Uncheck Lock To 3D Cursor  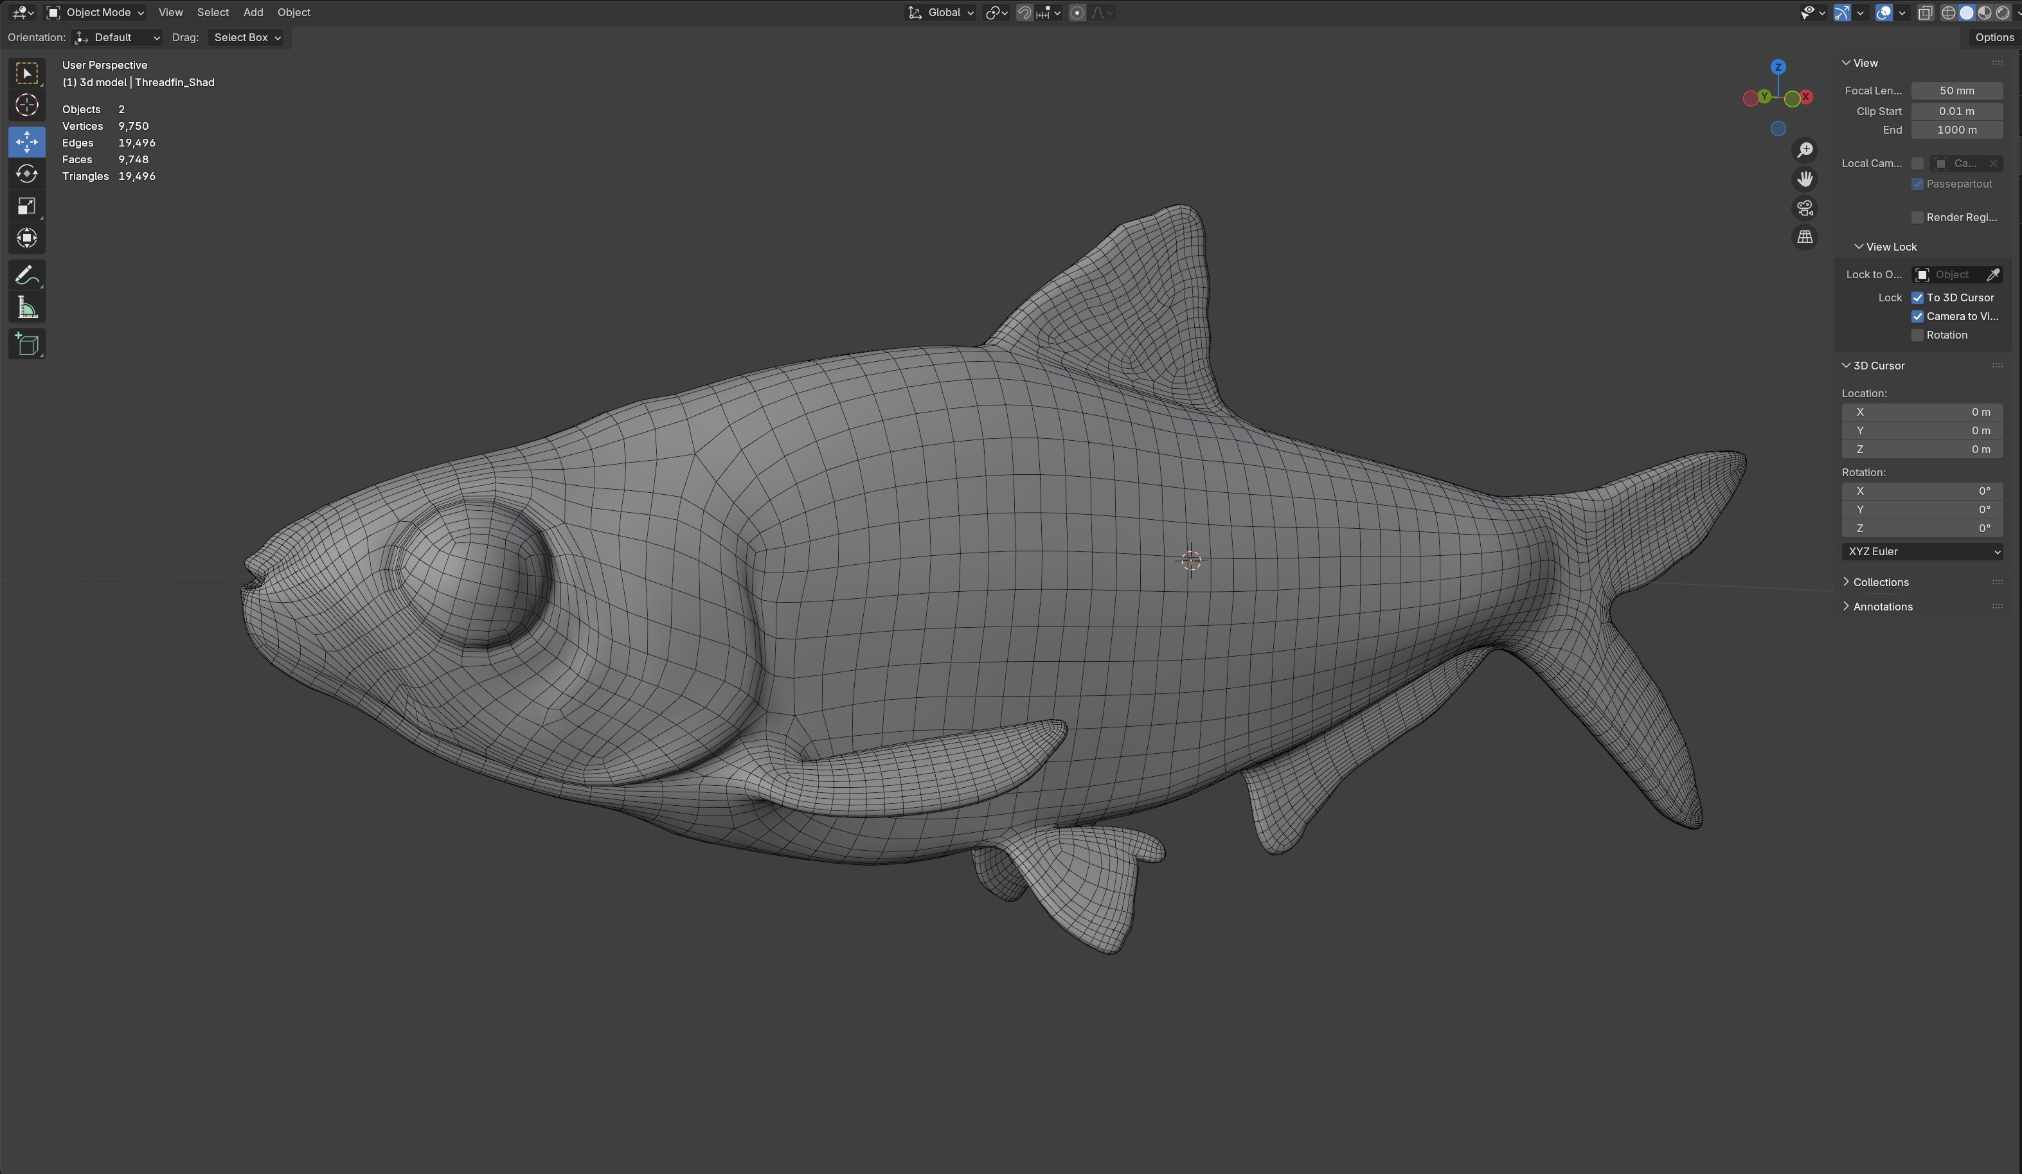1918,298
